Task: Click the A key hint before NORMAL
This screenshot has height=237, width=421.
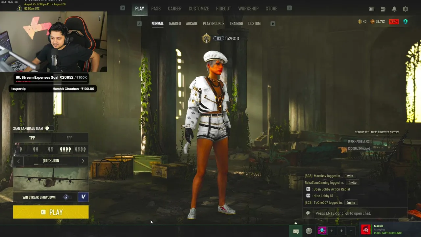Action: (x=139, y=24)
